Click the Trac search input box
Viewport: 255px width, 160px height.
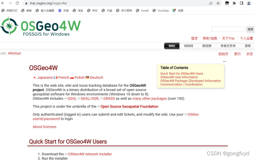228,29
